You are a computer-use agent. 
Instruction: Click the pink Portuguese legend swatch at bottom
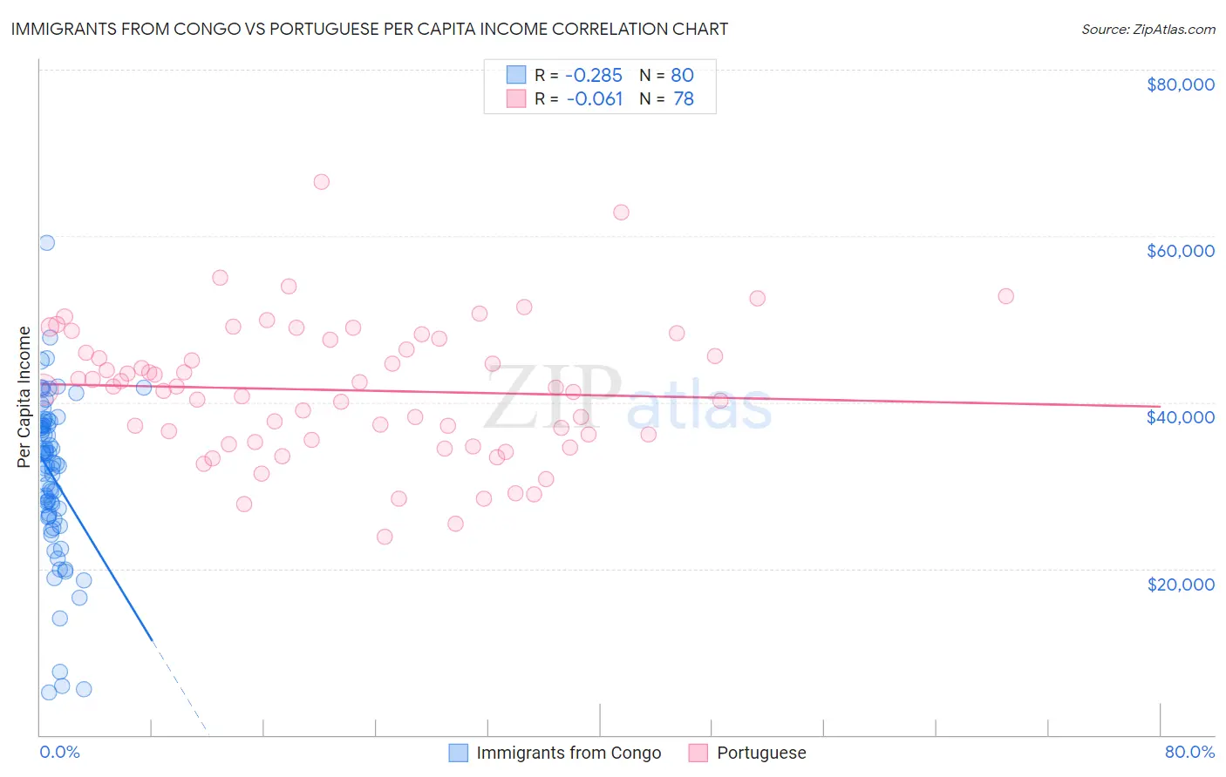tap(698, 753)
